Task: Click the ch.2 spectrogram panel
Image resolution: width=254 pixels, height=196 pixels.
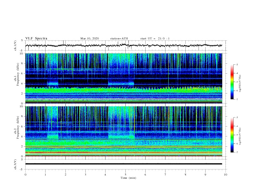Action: pos(123,131)
